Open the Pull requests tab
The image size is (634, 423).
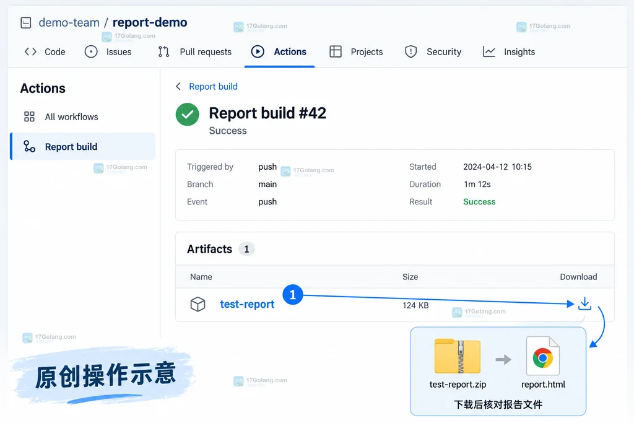point(206,52)
